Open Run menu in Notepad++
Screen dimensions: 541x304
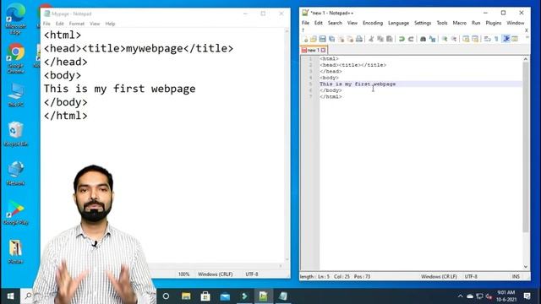[476, 23]
